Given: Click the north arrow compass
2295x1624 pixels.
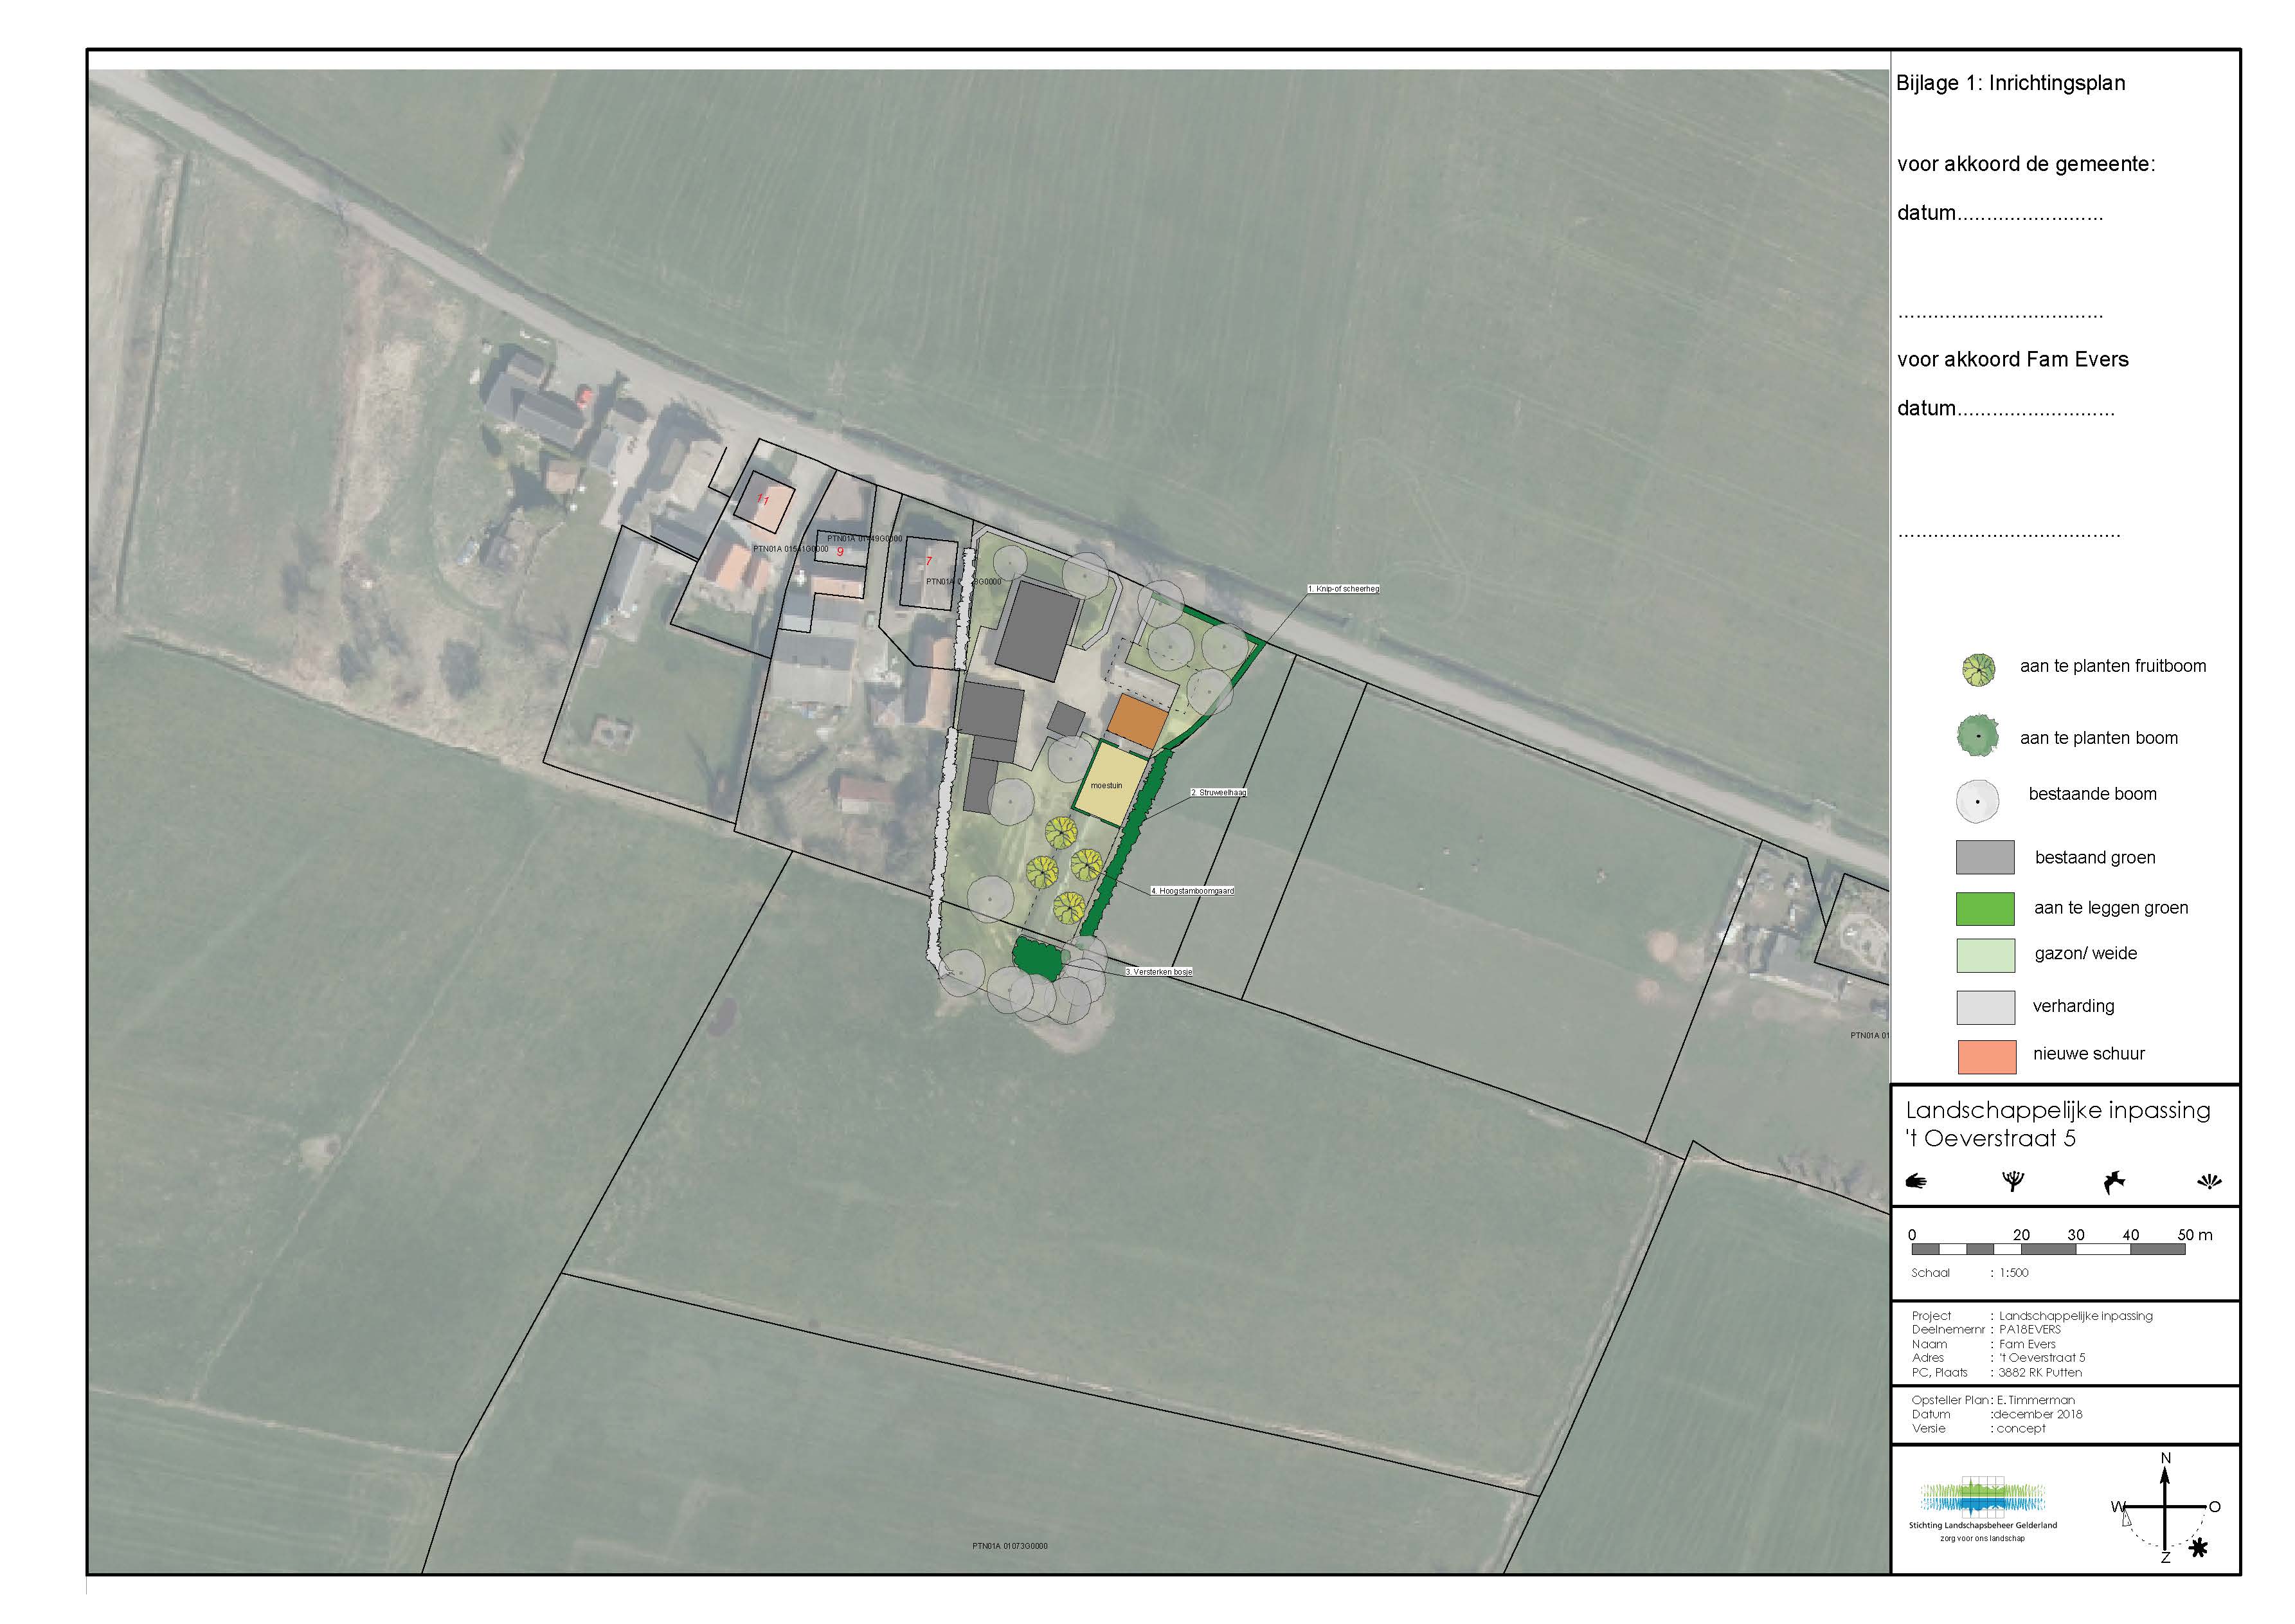Looking at the screenshot, I should point(2165,1507).
